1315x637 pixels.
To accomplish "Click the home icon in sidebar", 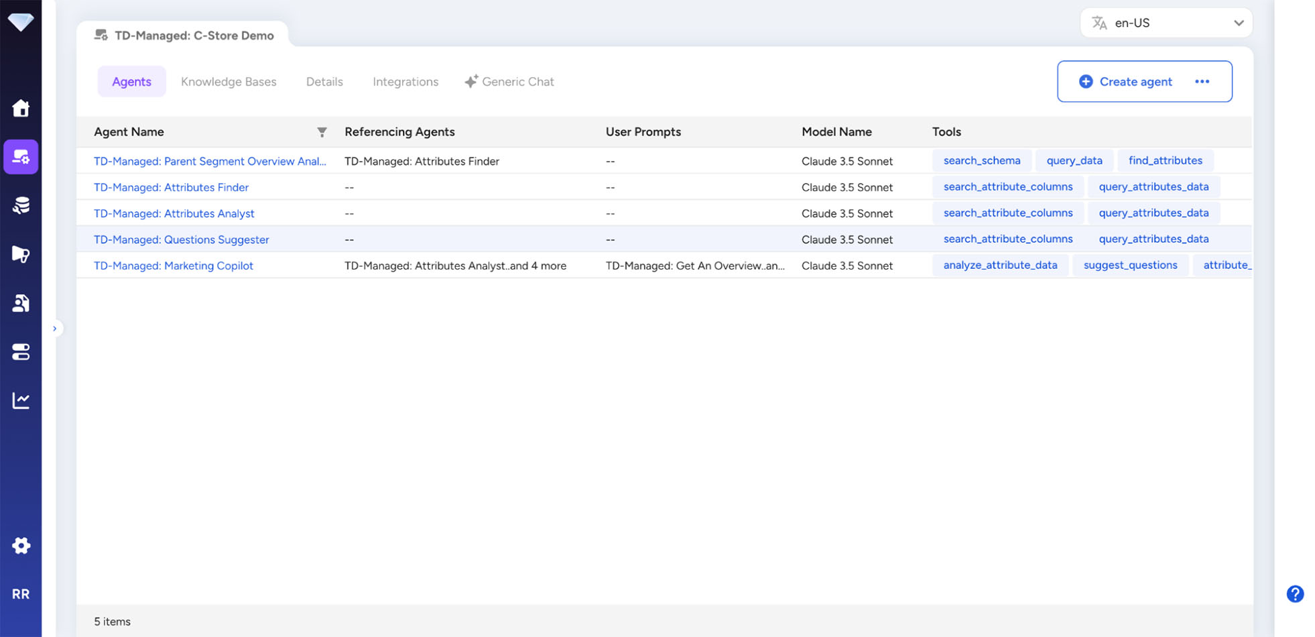I will [x=21, y=108].
